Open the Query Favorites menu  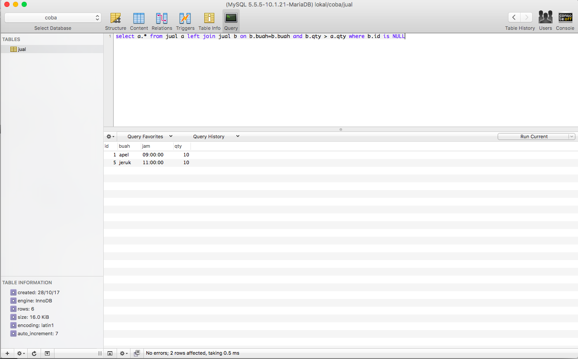[x=149, y=137]
